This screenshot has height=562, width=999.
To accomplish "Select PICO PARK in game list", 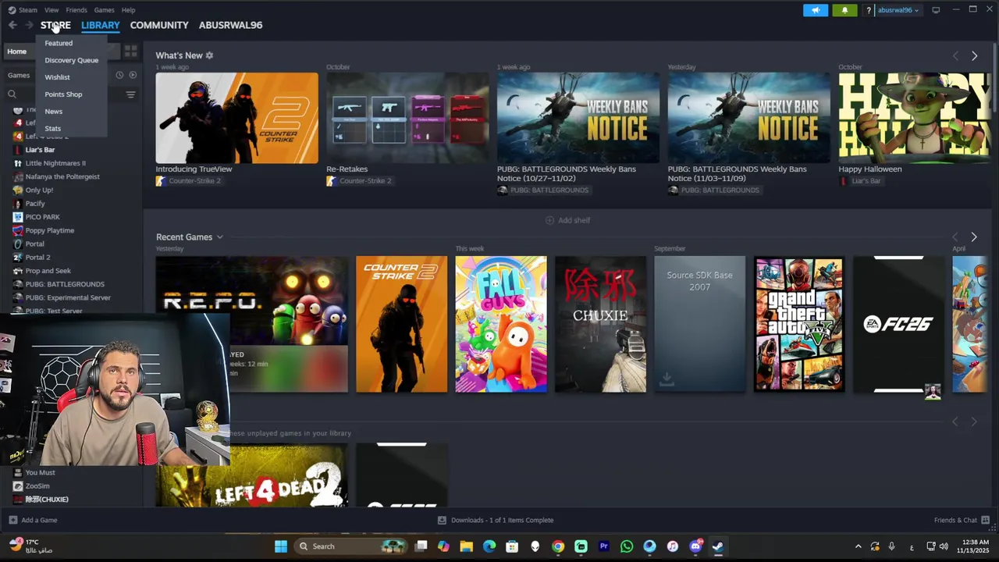I will [42, 217].
